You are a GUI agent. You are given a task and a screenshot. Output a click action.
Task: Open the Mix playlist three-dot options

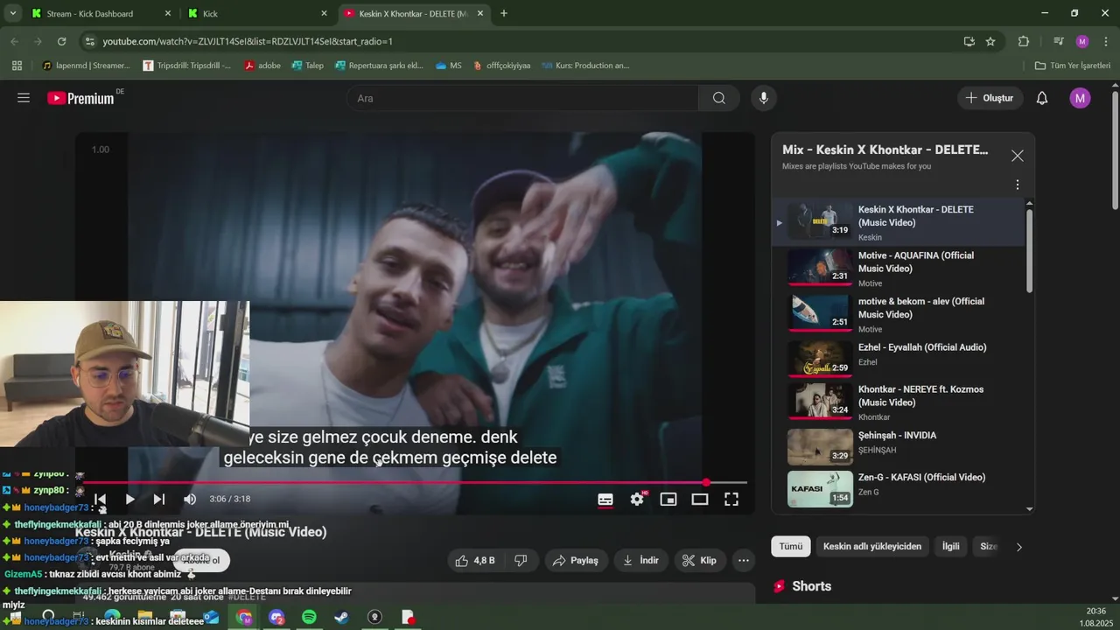click(1017, 185)
